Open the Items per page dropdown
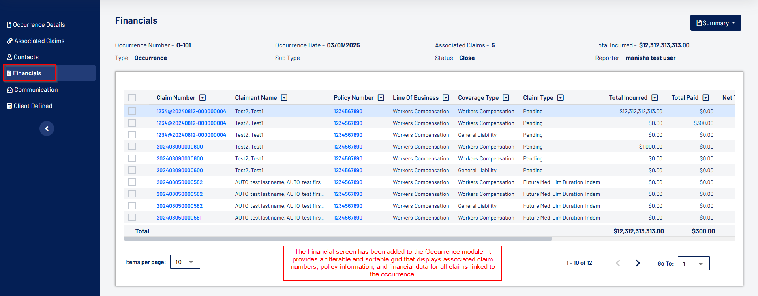This screenshot has width=758, height=296. (x=185, y=262)
